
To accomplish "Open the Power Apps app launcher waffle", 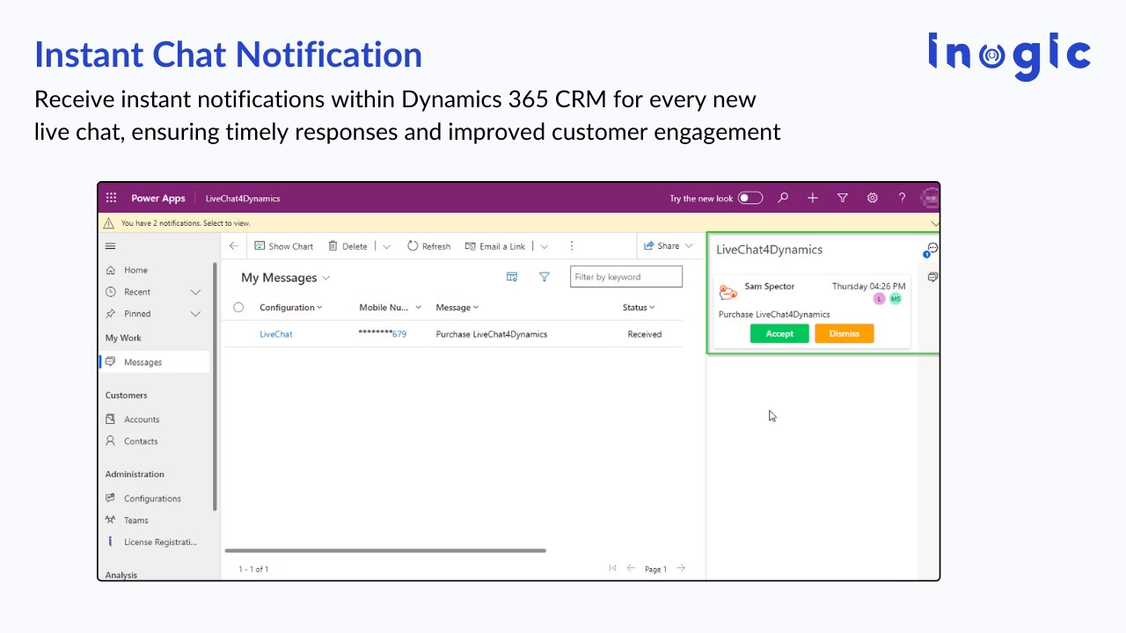I will click(x=111, y=198).
